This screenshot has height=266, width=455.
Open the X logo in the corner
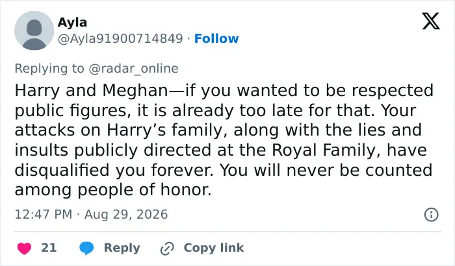tap(431, 21)
